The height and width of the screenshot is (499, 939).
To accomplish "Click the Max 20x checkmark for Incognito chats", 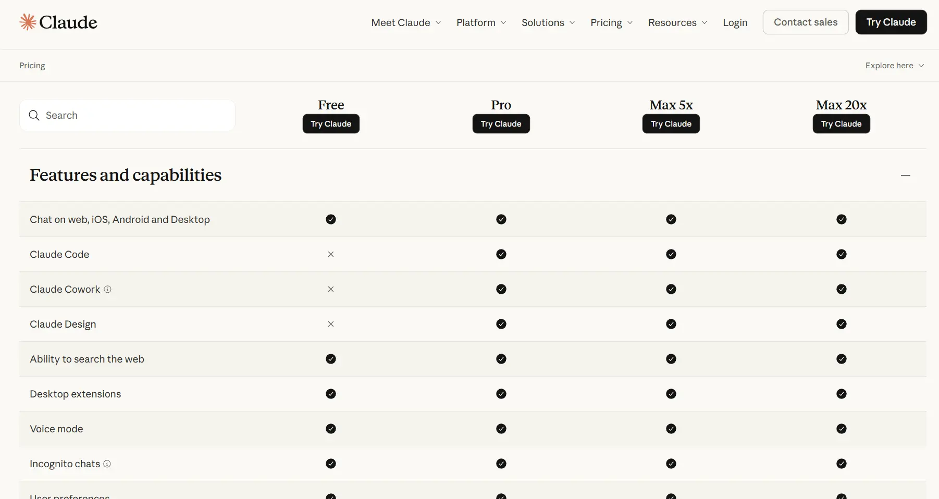I will (x=842, y=464).
